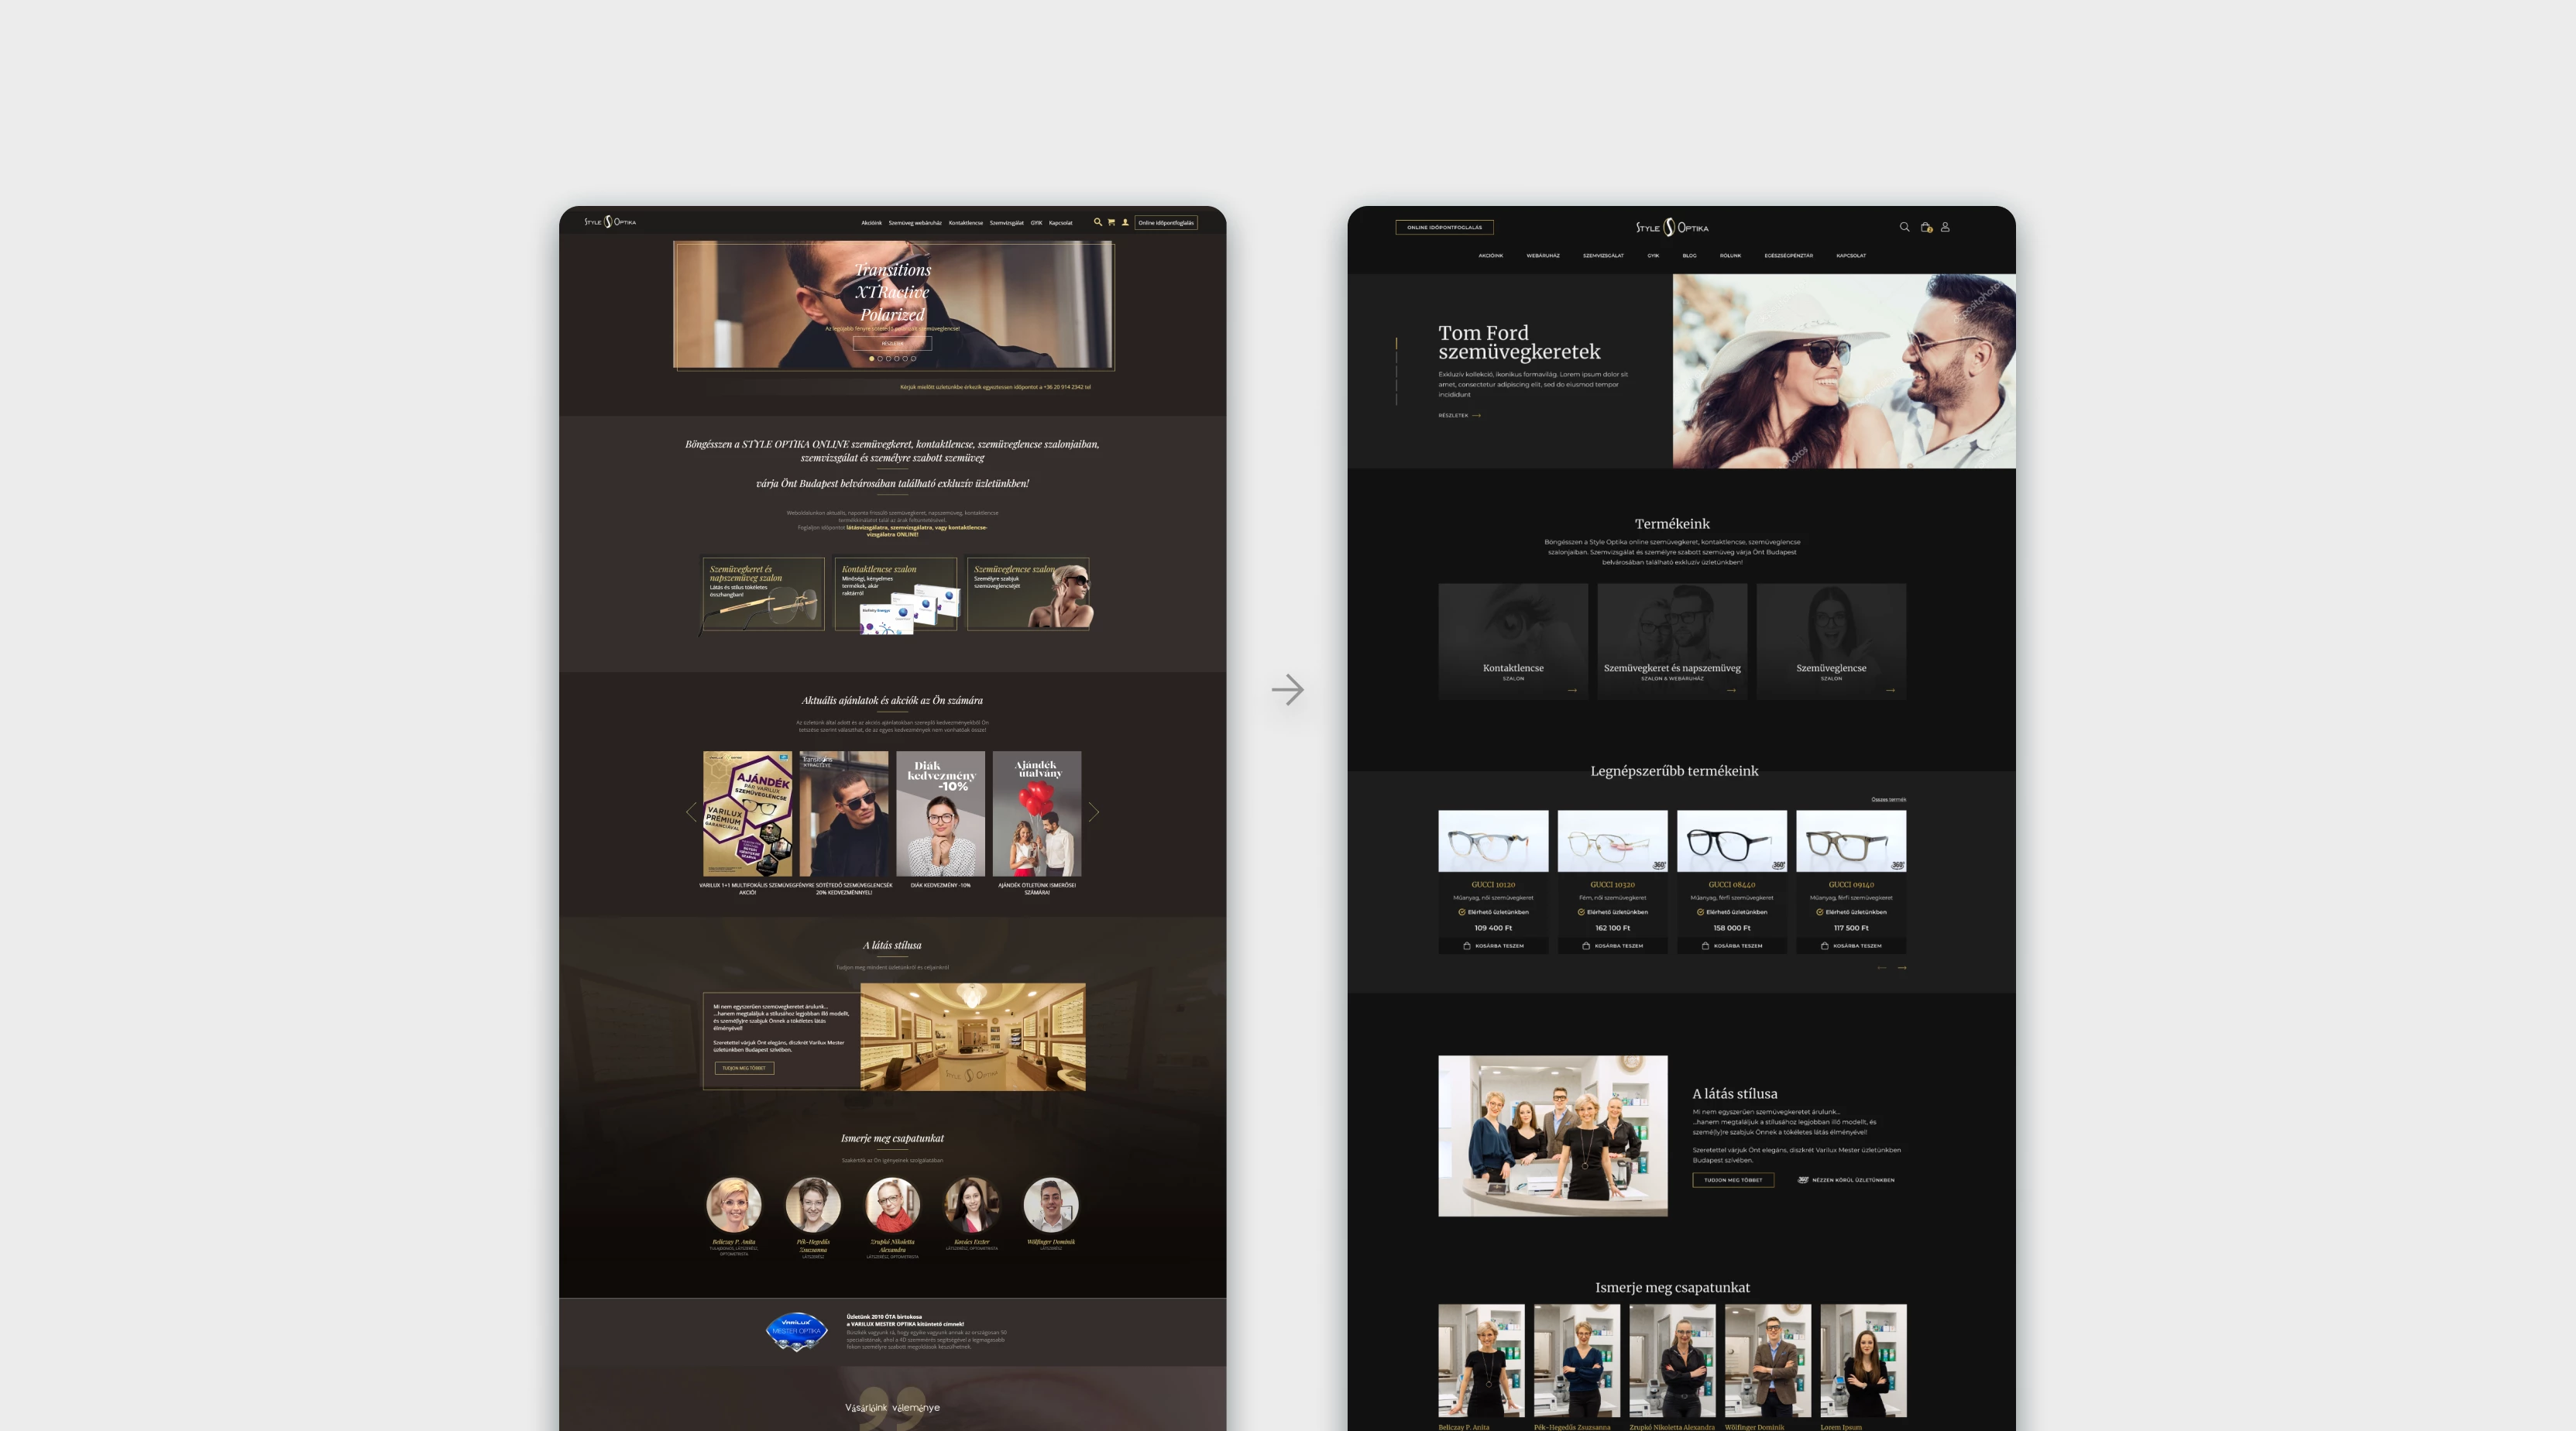Click the Style Optika logo on the left page
Screen dimensions: 2576x1431
tap(610, 222)
